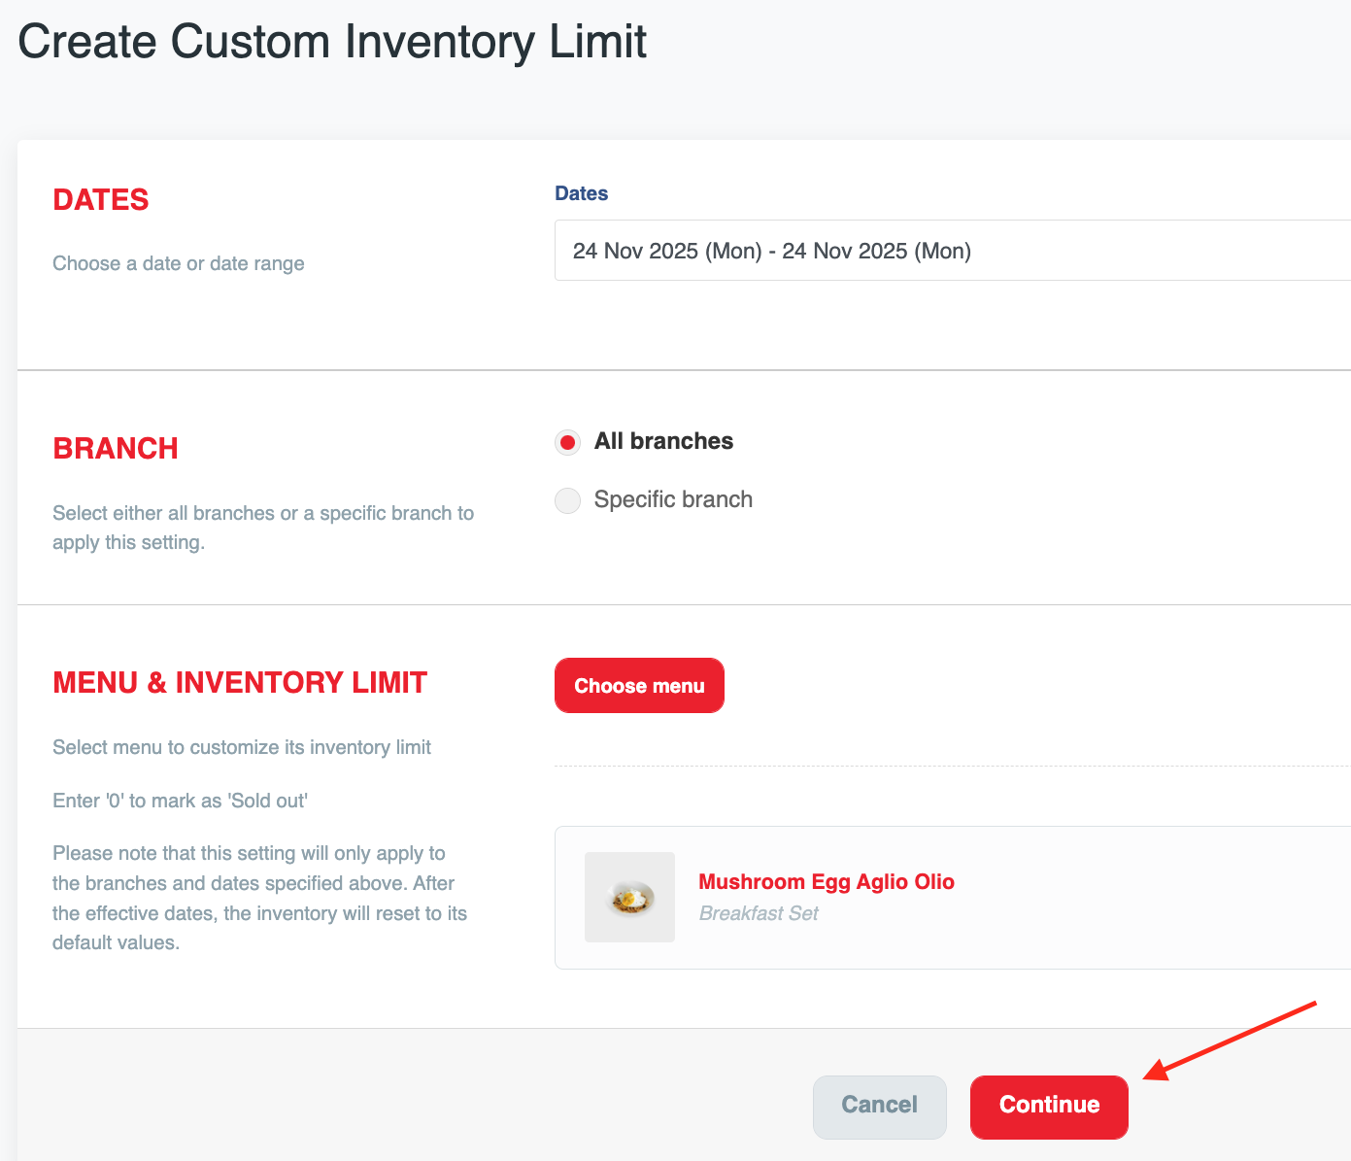This screenshot has height=1161, width=1351.
Task: Click the Create Custom Inventory Limit page title
Action: (x=332, y=42)
